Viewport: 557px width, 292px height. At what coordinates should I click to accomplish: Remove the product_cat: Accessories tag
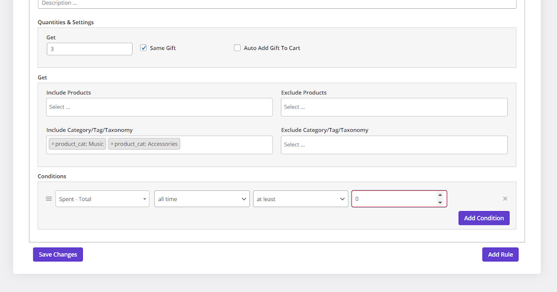pos(112,144)
